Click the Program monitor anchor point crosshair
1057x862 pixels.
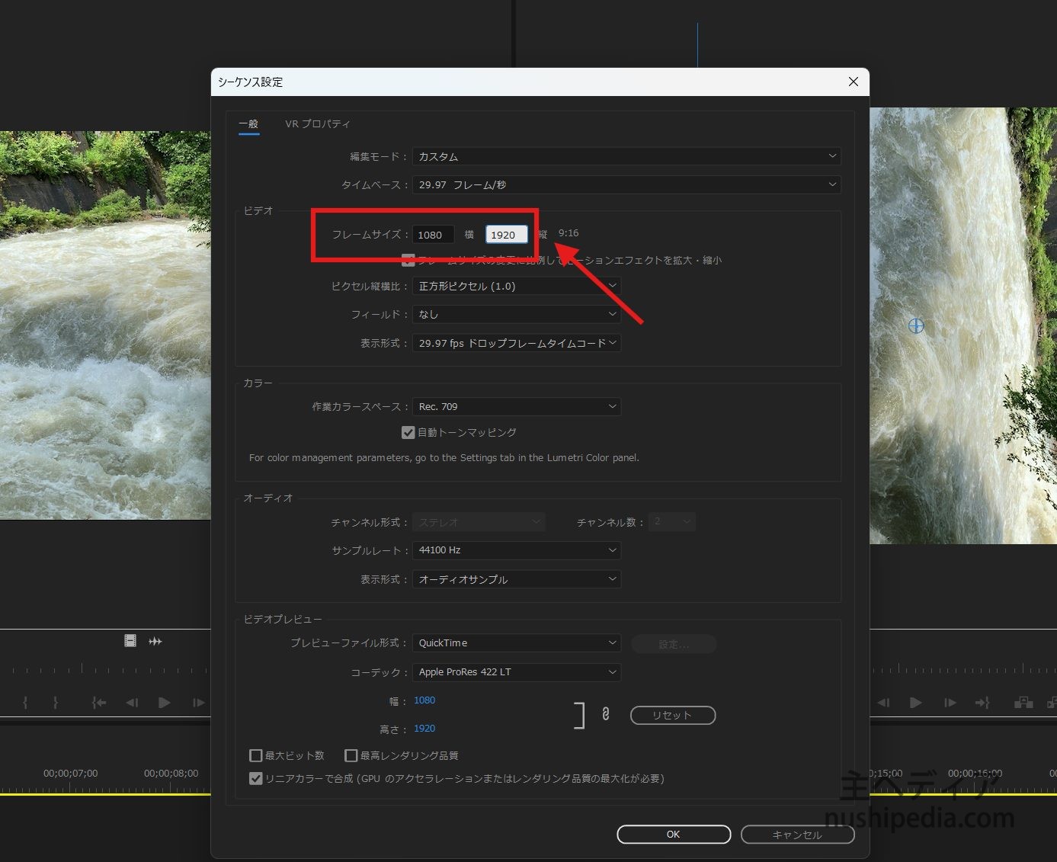916,326
